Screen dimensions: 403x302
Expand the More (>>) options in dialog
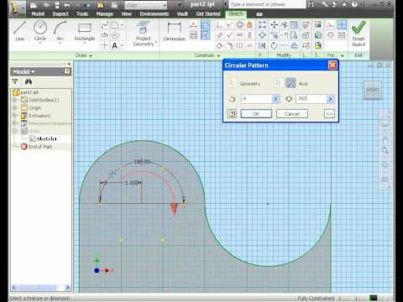tap(329, 114)
